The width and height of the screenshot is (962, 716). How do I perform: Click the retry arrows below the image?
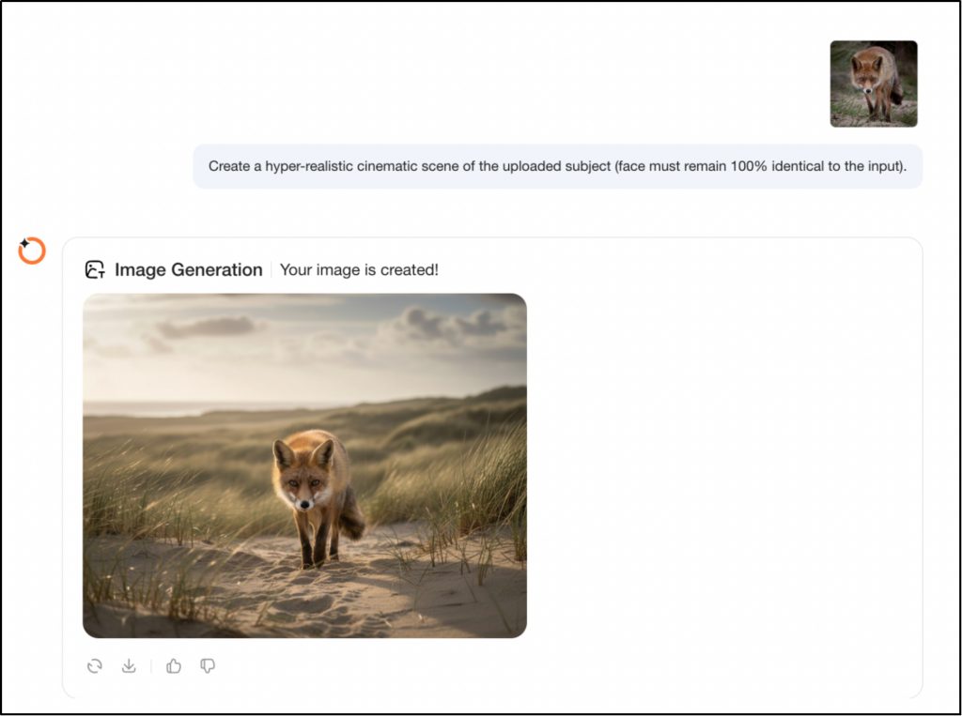tap(94, 665)
